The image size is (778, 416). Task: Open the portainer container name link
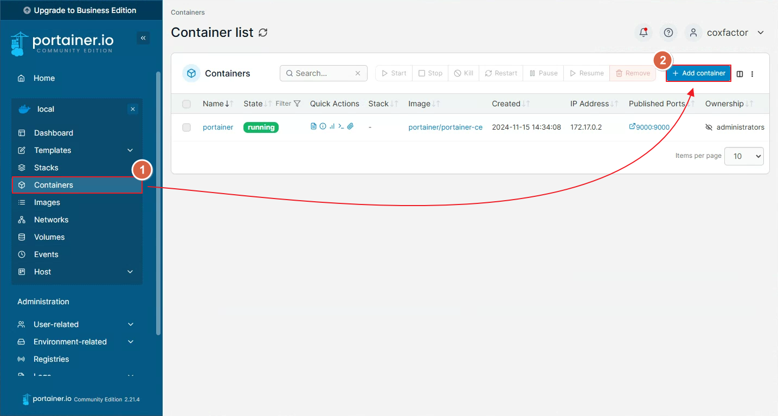[218, 127]
